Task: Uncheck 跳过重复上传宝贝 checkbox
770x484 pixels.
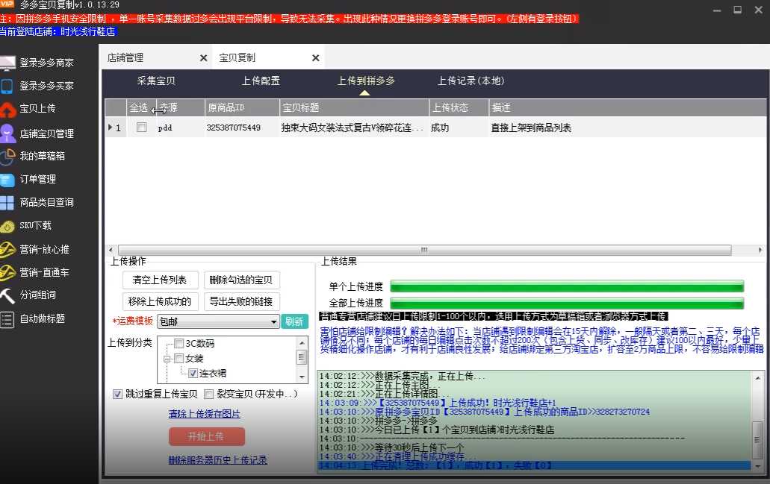Action: point(117,394)
